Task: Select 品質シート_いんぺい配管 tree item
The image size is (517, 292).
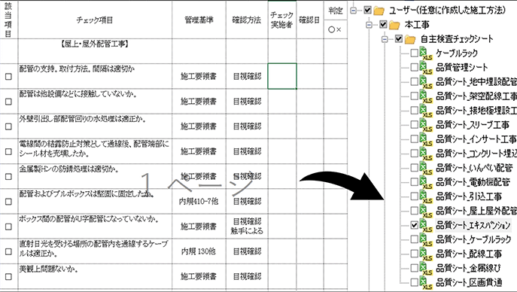Action: [474, 168]
